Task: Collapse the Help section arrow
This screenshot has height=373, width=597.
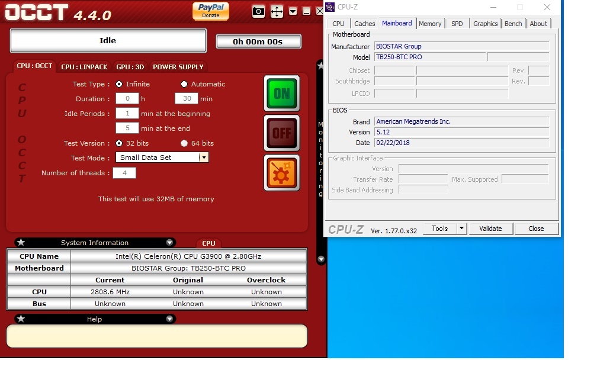Action: click(x=169, y=319)
